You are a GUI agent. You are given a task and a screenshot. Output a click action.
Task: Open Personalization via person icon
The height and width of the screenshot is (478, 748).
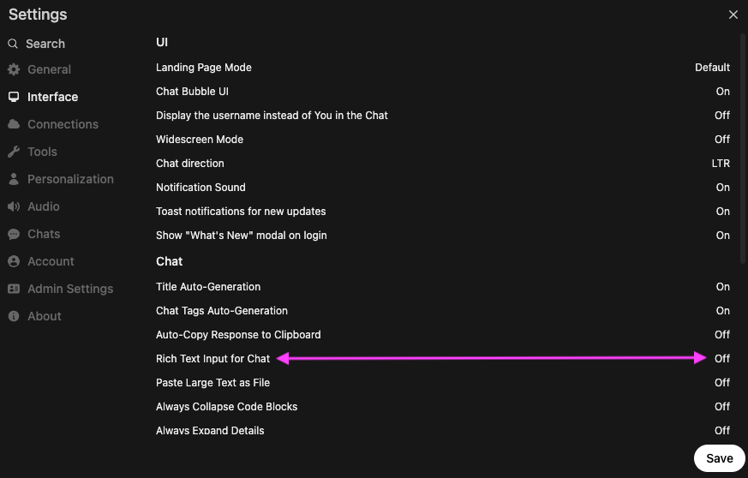click(14, 179)
